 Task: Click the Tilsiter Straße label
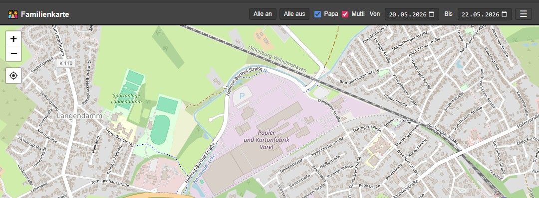coord(395,100)
